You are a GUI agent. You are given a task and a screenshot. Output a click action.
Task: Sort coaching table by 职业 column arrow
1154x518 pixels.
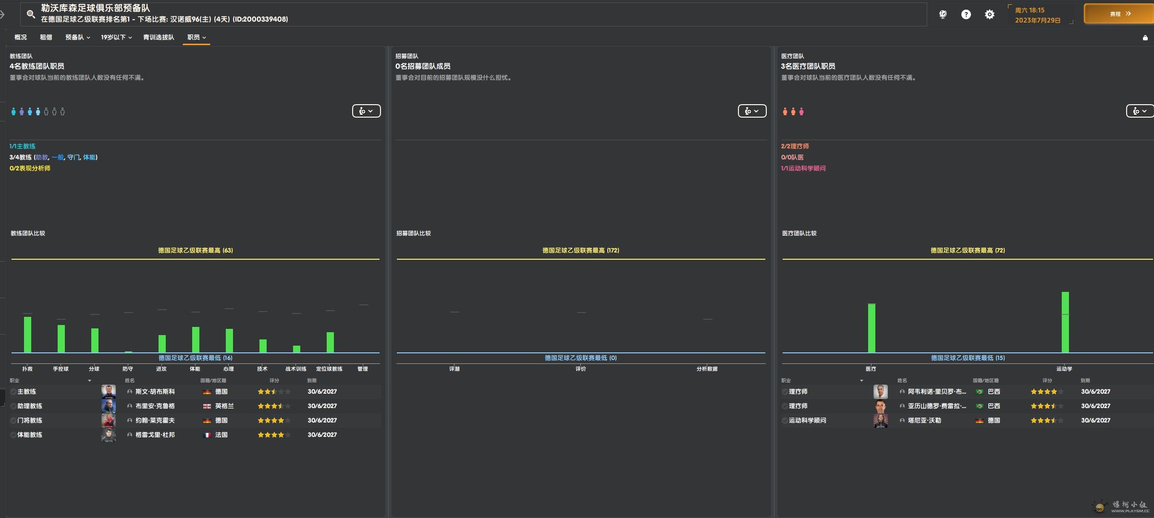pos(89,381)
